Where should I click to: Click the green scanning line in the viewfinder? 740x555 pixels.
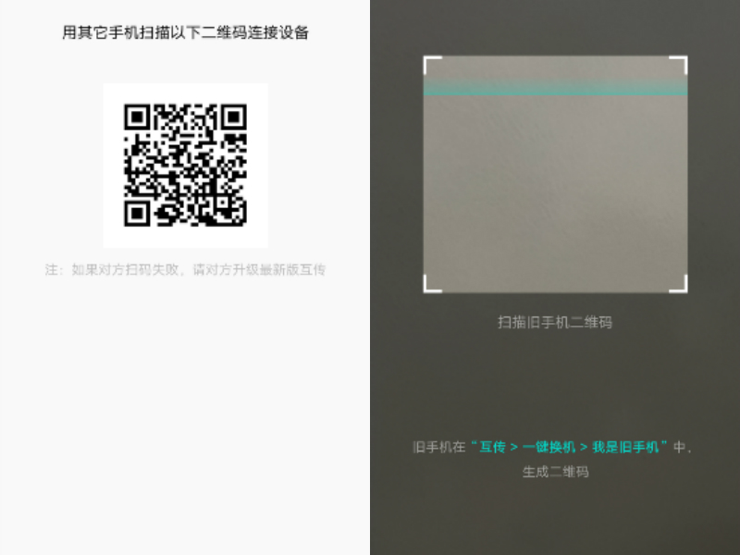click(555, 92)
